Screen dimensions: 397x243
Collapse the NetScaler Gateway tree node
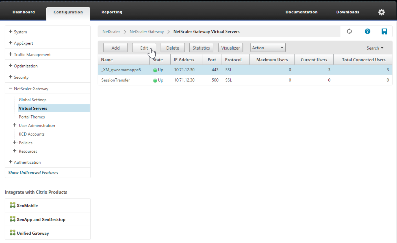point(11,89)
